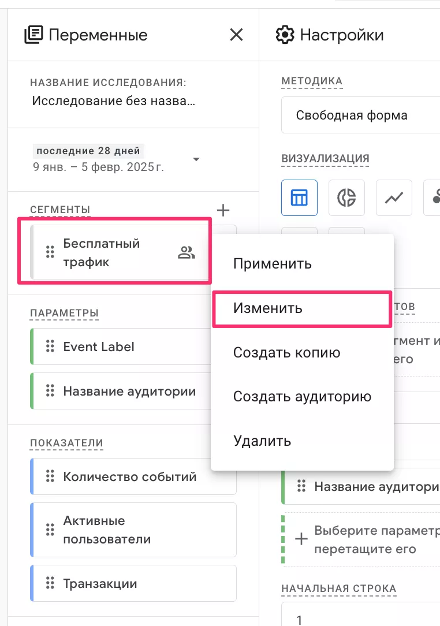Choose Создать копию in the context menu
Image resolution: width=440 pixels, height=626 pixels.
[302, 352]
